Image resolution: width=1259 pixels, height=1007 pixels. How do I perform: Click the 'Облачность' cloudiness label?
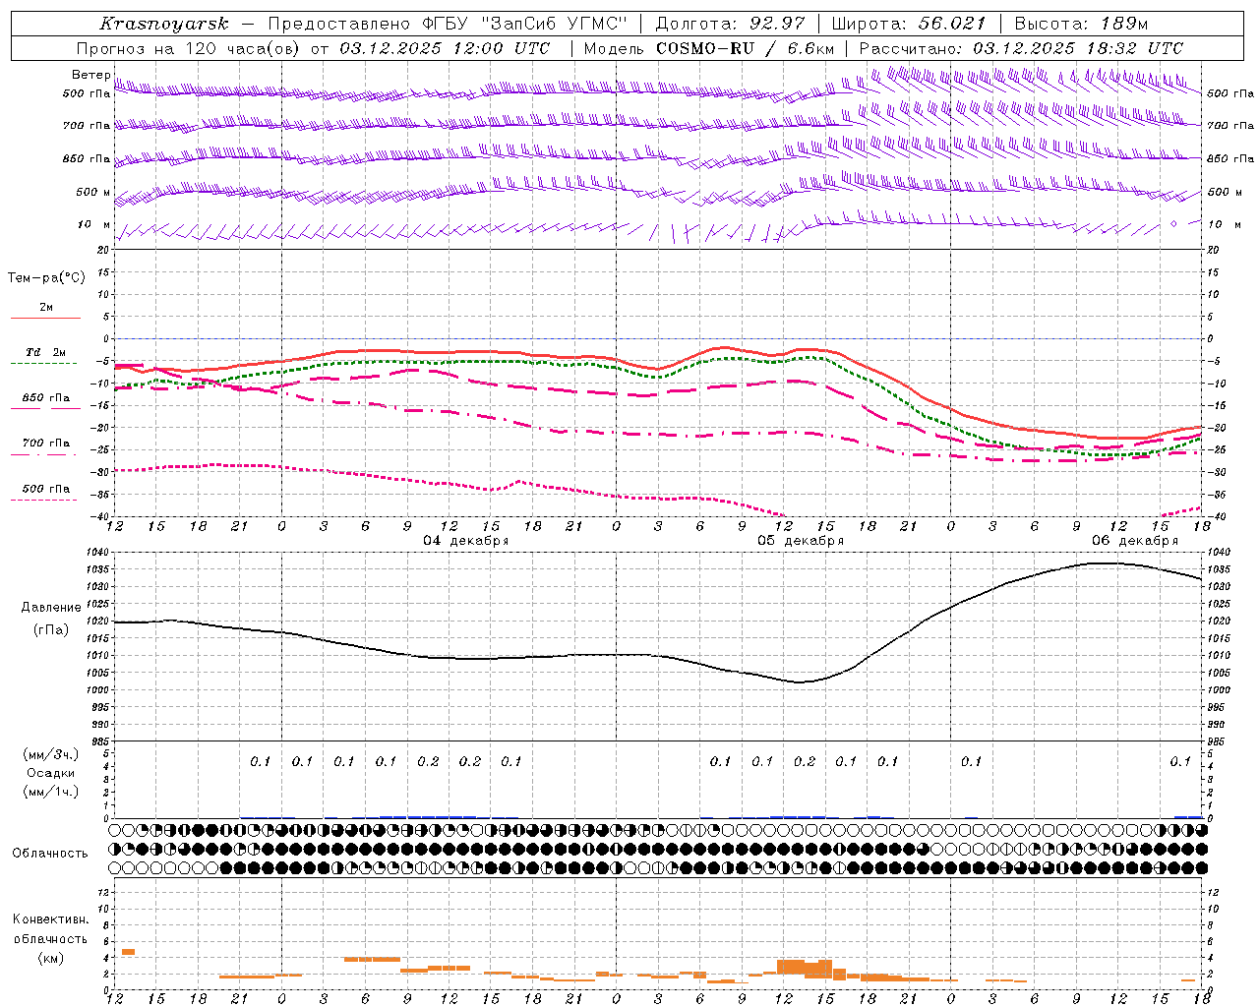pos(50,853)
